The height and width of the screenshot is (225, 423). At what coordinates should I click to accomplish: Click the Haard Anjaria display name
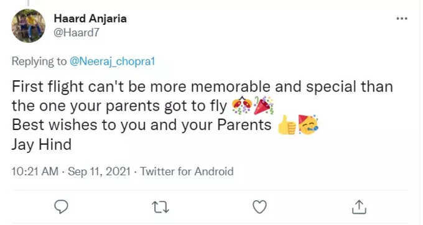coord(90,19)
